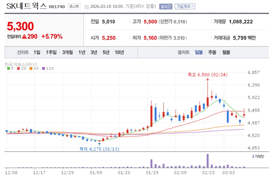Click the 최저 4,275 (01/13) marker label
Image resolution: width=269 pixels, height=179 pixels.
[x=99, y=149]
